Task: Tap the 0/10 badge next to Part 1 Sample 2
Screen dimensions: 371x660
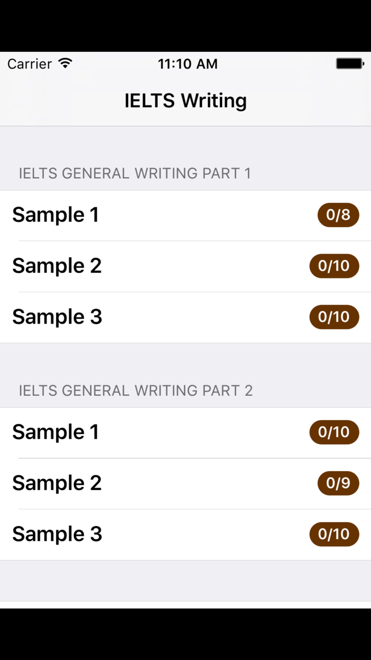Action: pyautogui.click(x=334, y=266)
